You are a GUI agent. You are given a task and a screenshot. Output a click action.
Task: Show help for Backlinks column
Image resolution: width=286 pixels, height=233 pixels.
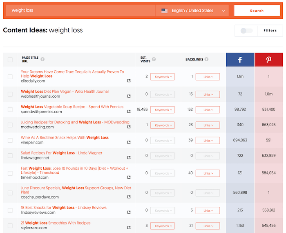click(x=206, y=59)
